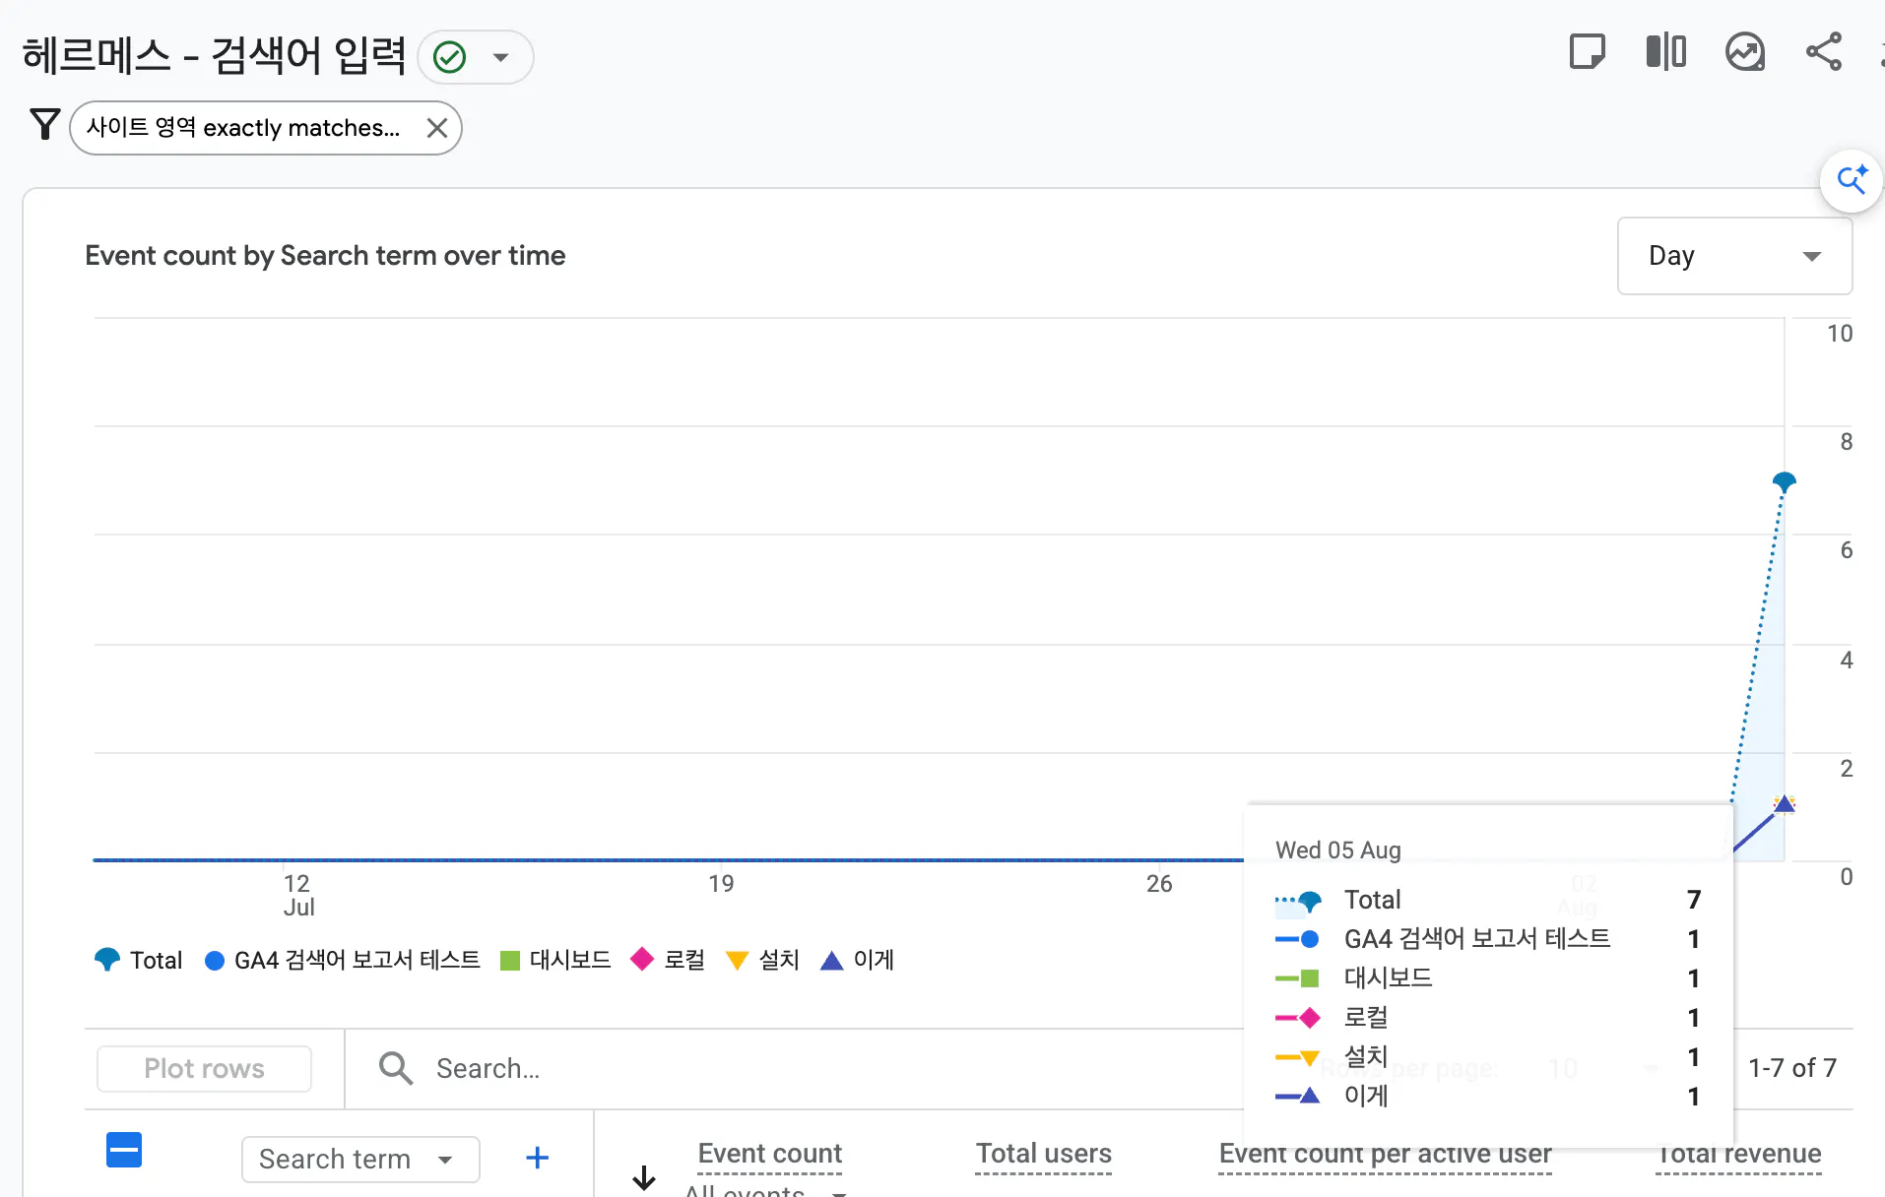The width and height of the screenshot is (1885, 1197).
Task: Sort by Total users column header
Action: [1043, 1154]
